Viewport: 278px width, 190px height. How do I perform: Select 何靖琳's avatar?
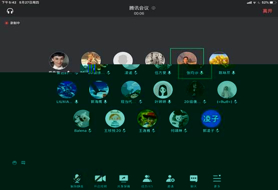[179, 119]
